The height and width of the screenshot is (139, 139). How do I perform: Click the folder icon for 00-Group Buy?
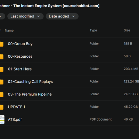point(2,44)
